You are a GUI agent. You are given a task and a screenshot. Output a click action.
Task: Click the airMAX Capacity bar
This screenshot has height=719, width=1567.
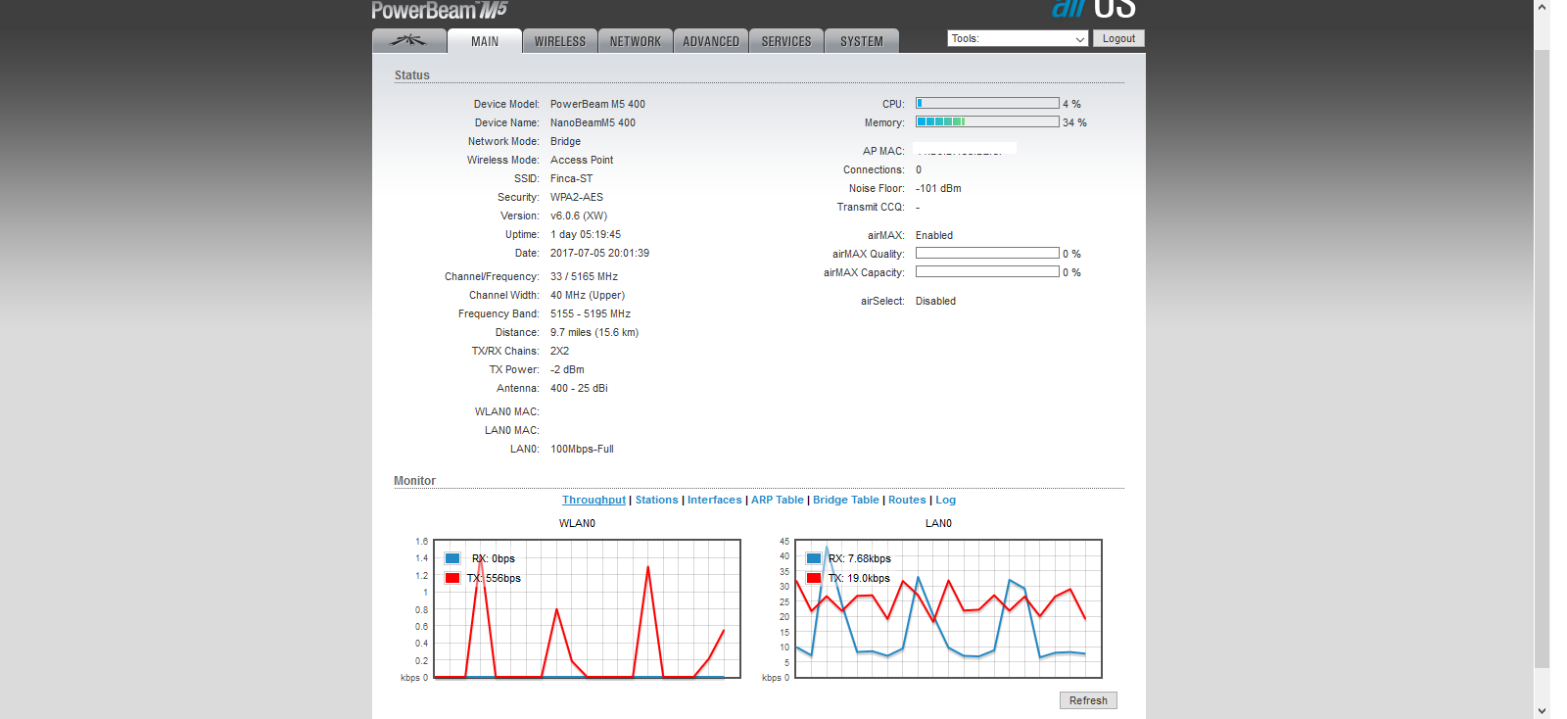click(x=987, y=271)
